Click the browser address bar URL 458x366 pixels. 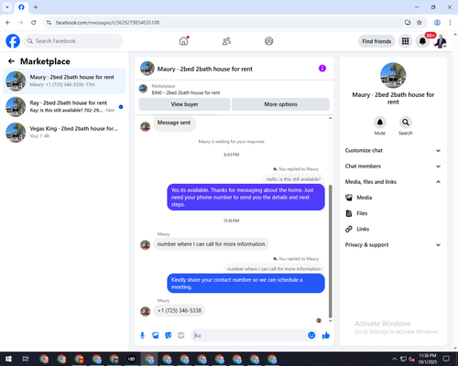(107, 23)
